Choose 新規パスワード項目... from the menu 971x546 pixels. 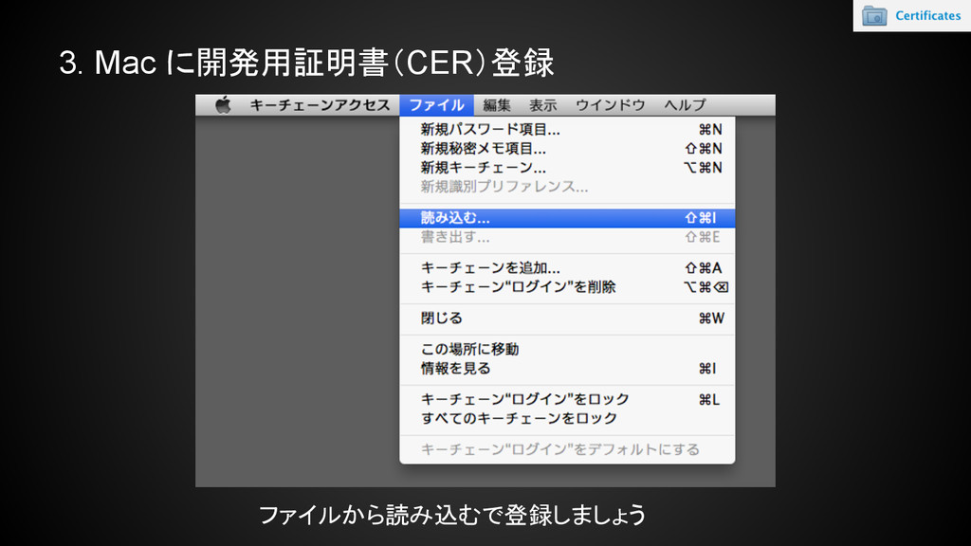[567, 129]
